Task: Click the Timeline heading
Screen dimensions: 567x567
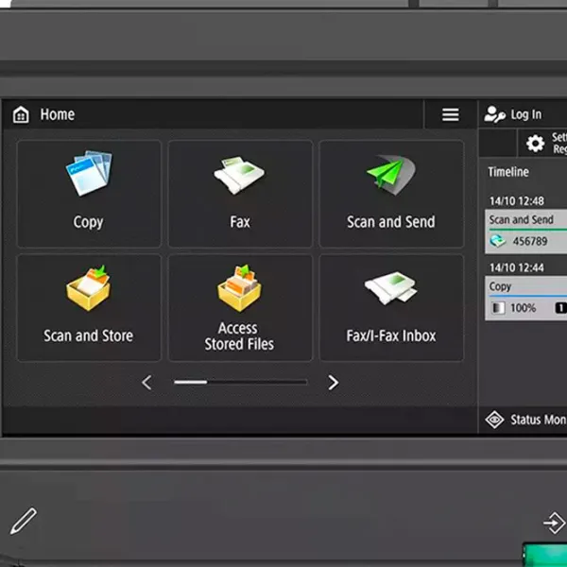Action: 508,172
